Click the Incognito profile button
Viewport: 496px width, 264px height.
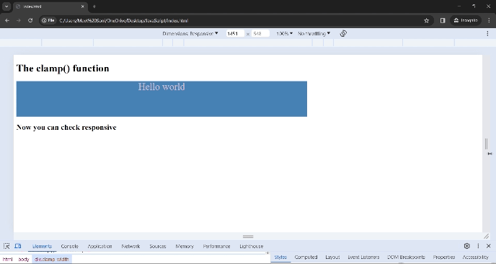pyautogui.click(x=466, y=21)
